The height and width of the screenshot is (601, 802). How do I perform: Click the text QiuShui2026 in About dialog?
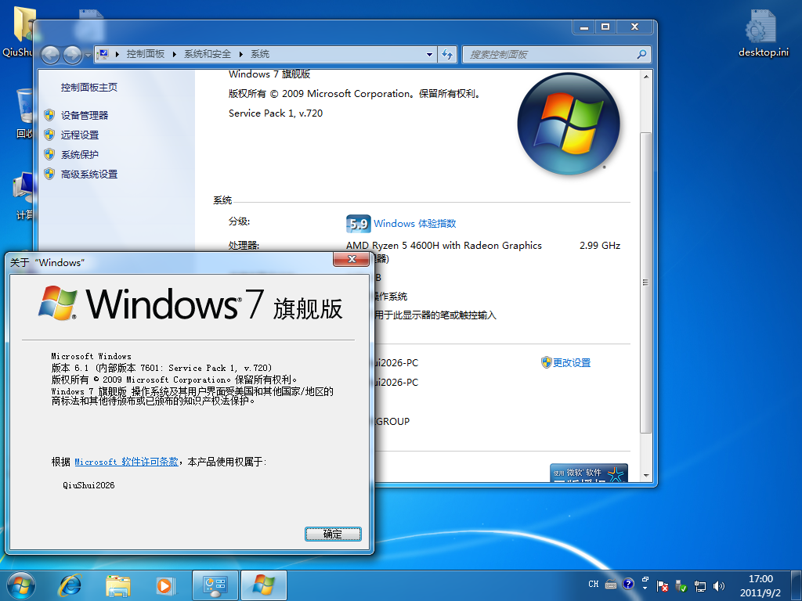coord(89,485)
